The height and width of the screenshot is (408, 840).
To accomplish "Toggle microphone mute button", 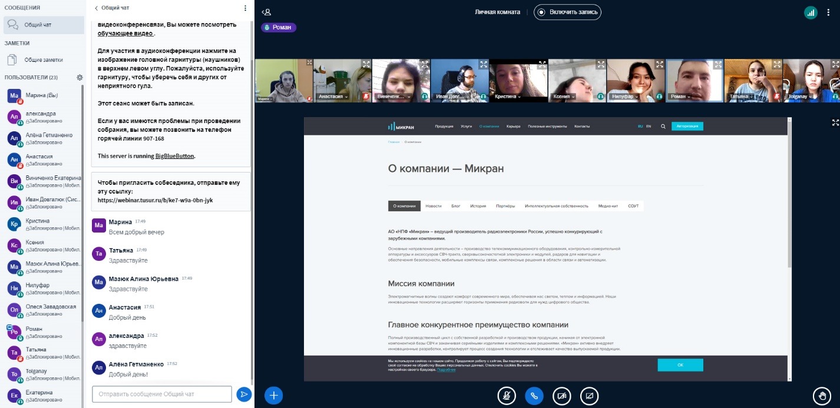I will click(x=505, y=396).
